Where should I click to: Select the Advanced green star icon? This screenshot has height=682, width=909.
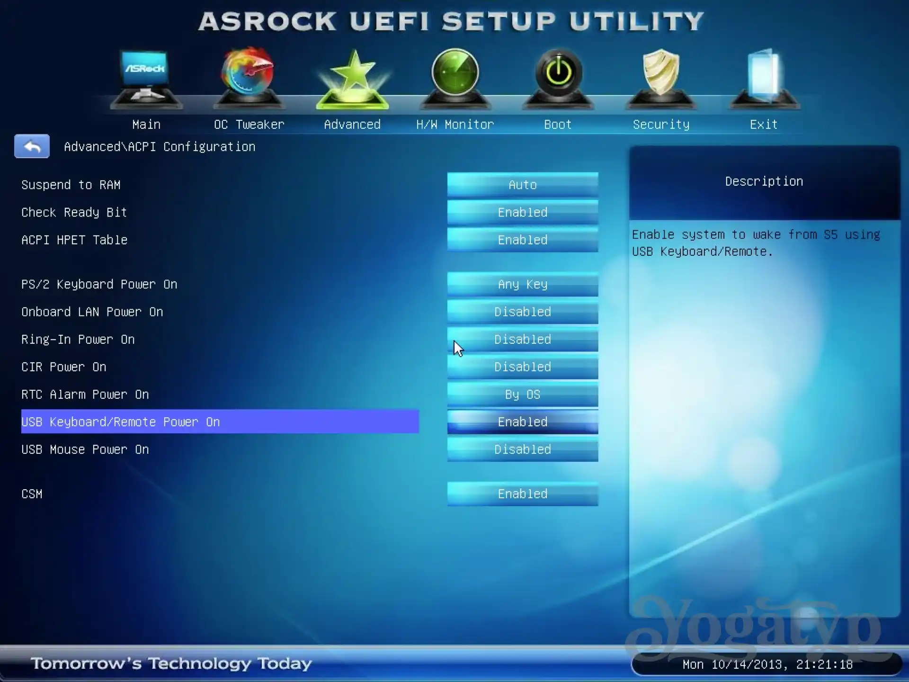(x=353, y=80)
